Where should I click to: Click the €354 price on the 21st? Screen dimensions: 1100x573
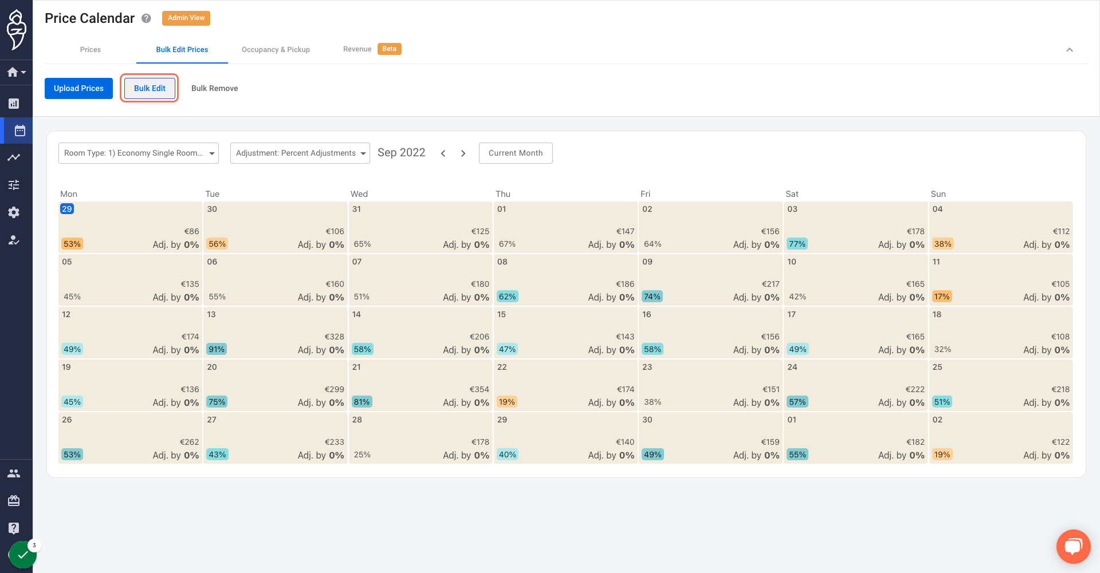pos(480,389)
